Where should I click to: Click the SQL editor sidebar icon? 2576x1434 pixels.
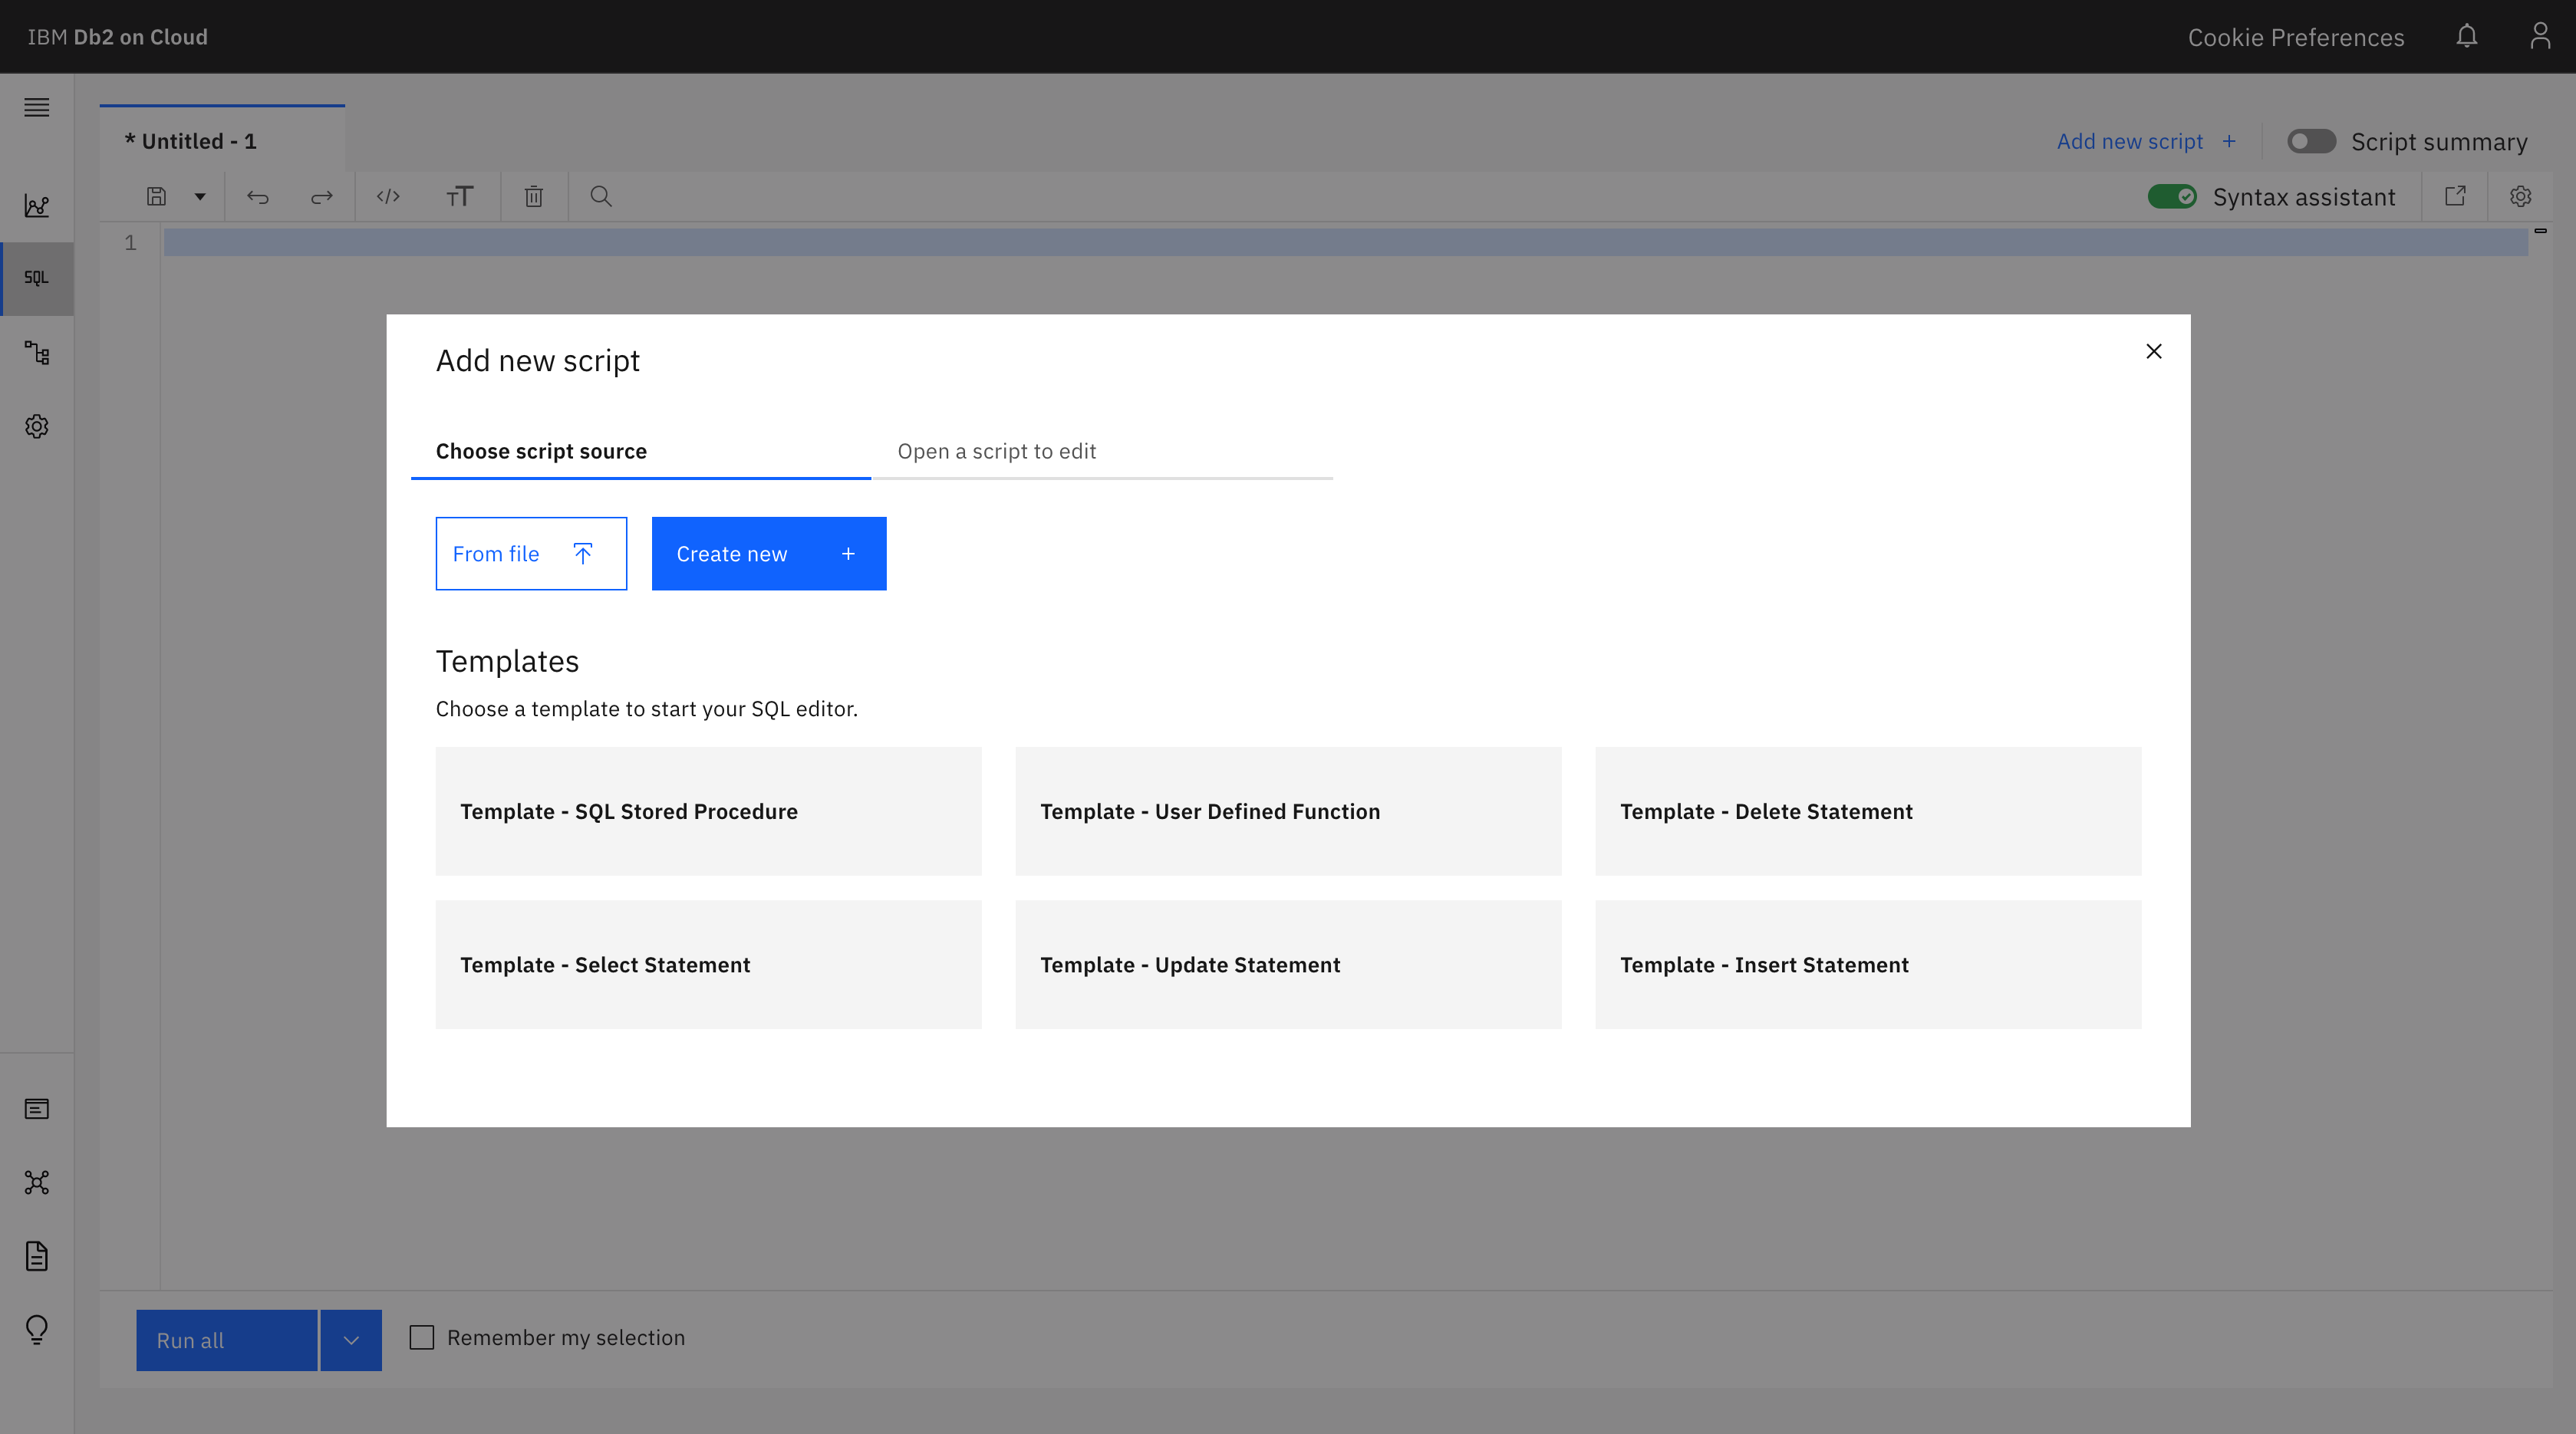click(x=37, y=278)
